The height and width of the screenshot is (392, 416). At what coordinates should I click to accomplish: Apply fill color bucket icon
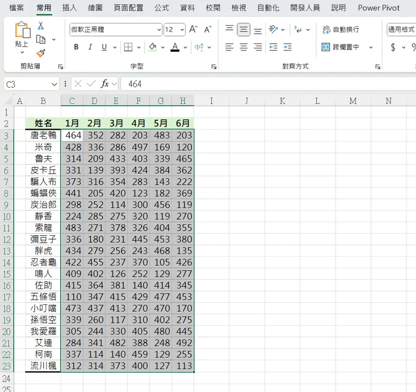pyautogui.click(x=152, y=47)
